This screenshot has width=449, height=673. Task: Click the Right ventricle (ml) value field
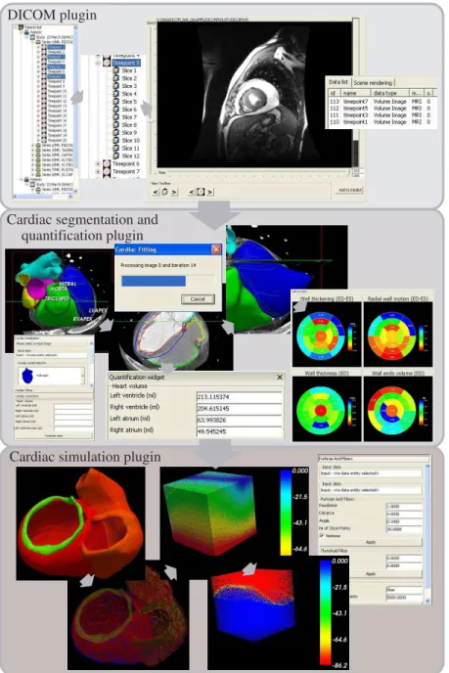click(x=239, y=408)
